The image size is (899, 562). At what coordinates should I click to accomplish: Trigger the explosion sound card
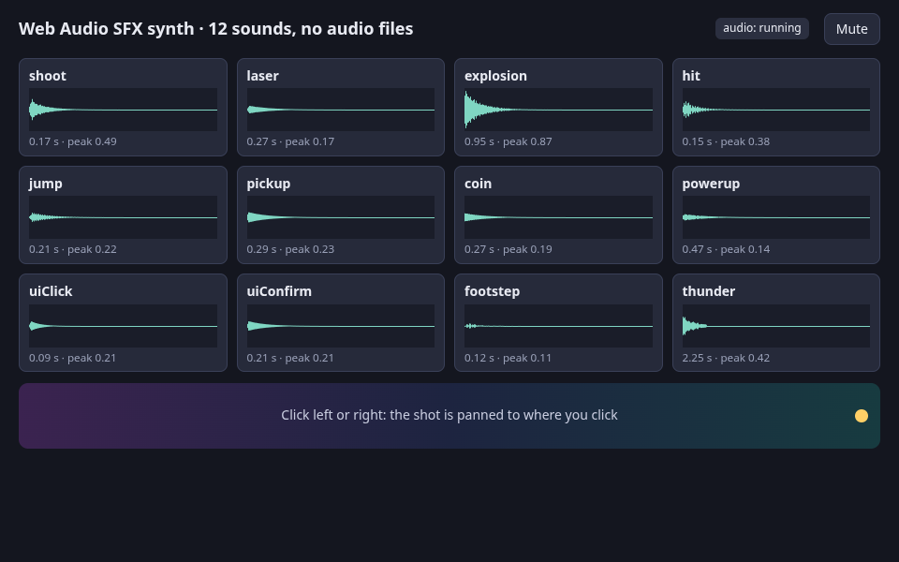pos(558,107)
